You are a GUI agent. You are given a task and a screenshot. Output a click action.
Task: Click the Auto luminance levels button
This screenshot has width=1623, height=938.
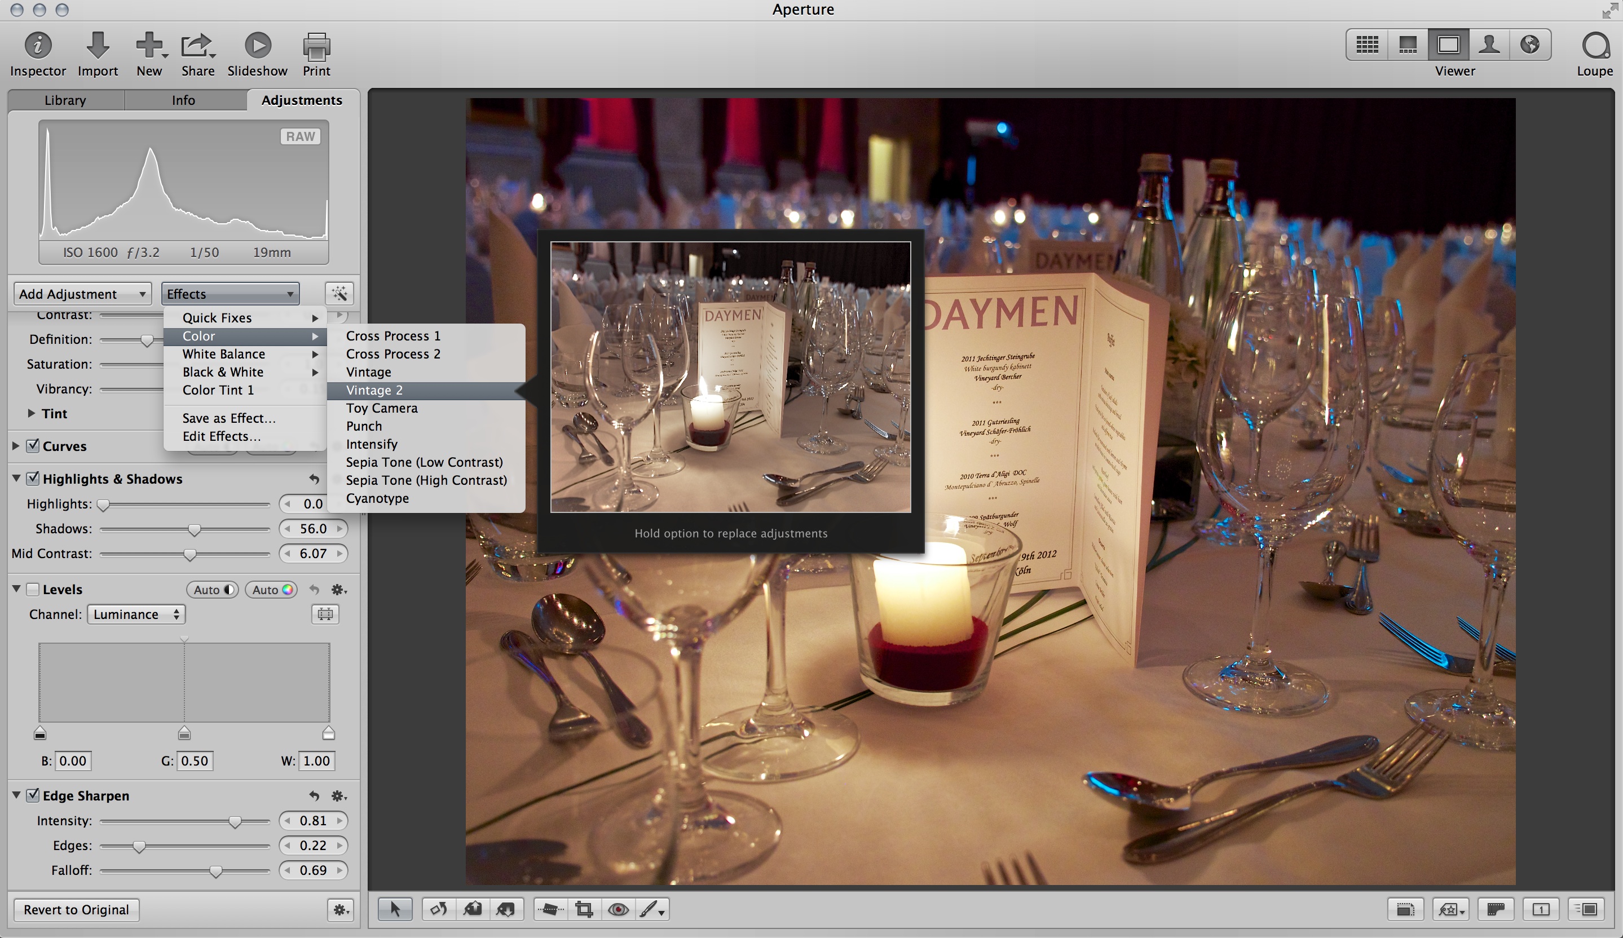click(212, 590)
